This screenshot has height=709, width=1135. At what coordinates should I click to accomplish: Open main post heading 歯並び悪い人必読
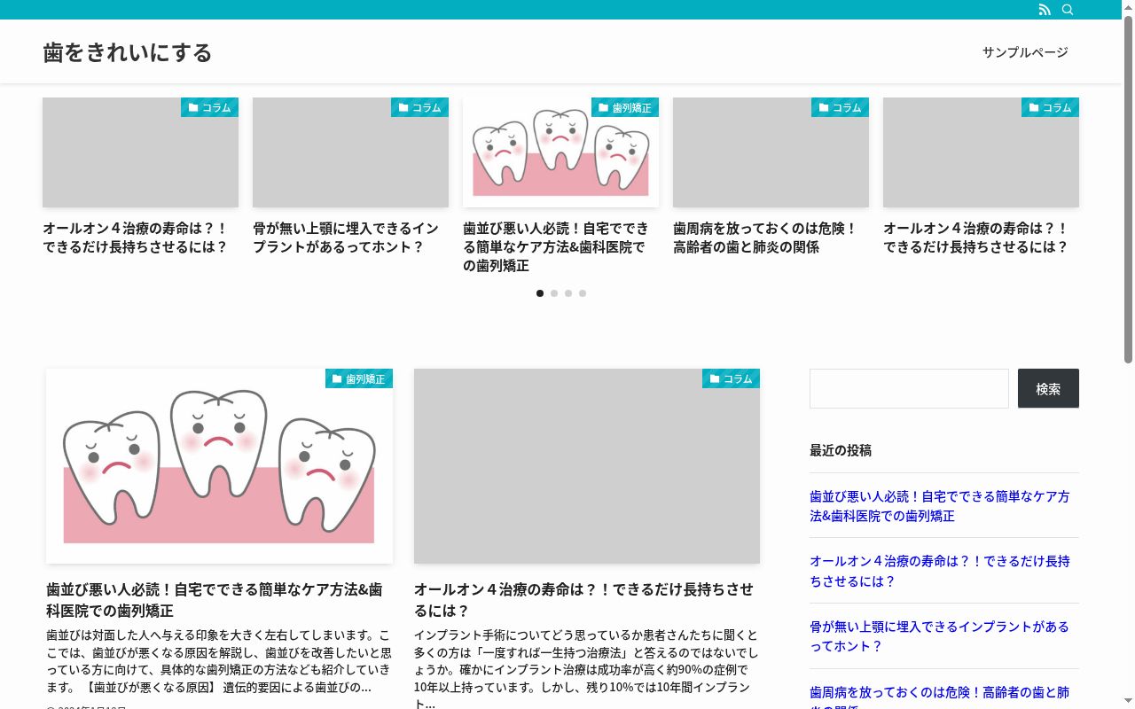[215, 600]
